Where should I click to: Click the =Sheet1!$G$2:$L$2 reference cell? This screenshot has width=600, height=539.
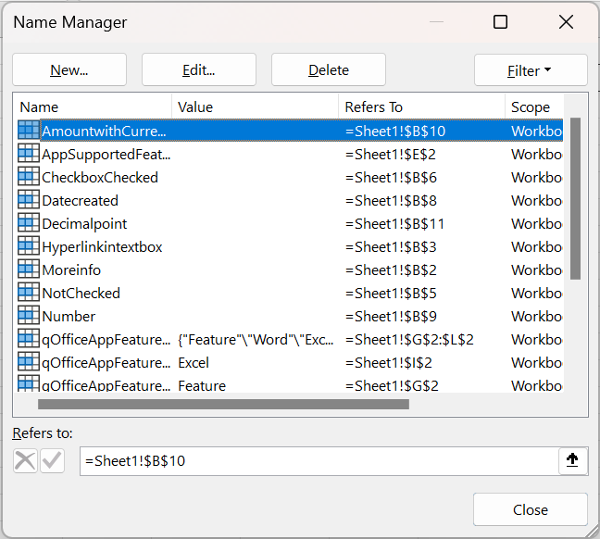point(409,340)
